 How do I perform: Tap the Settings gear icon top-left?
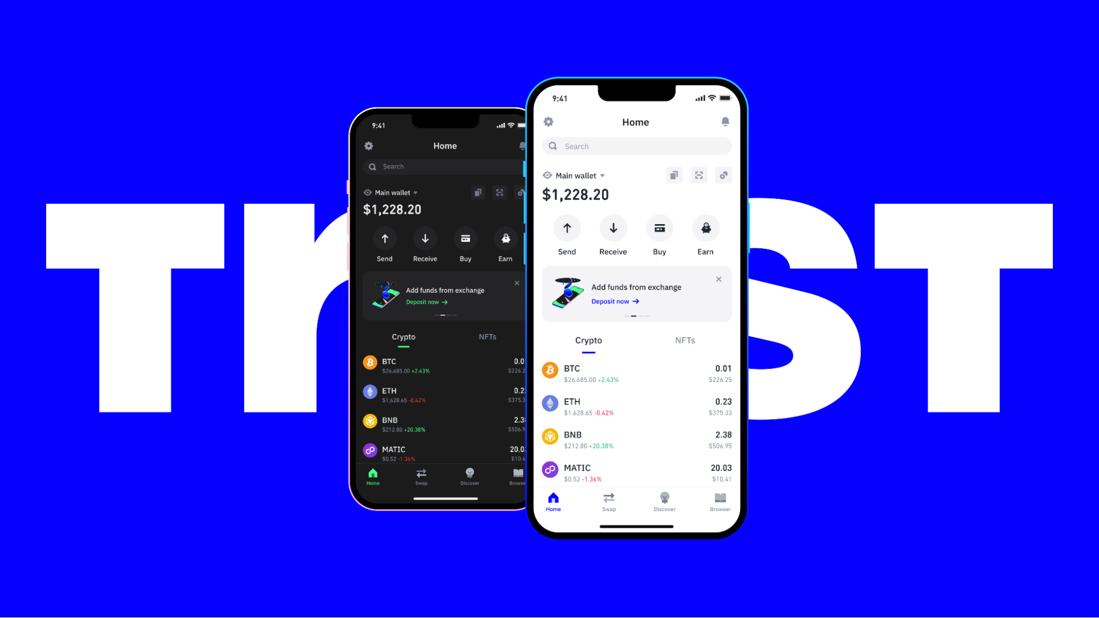[549, 121]
